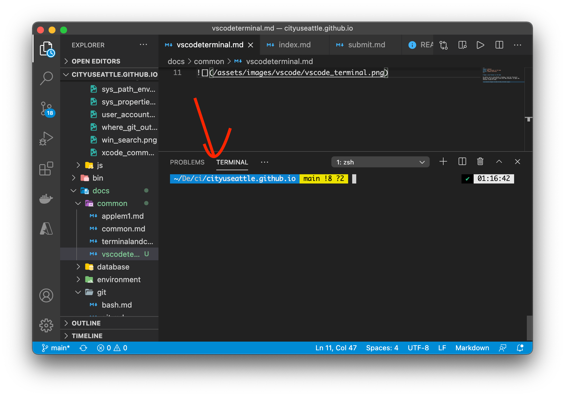565x397 pixels.
Task: Add a new terminal with plus icon
Action: (443, 162)
